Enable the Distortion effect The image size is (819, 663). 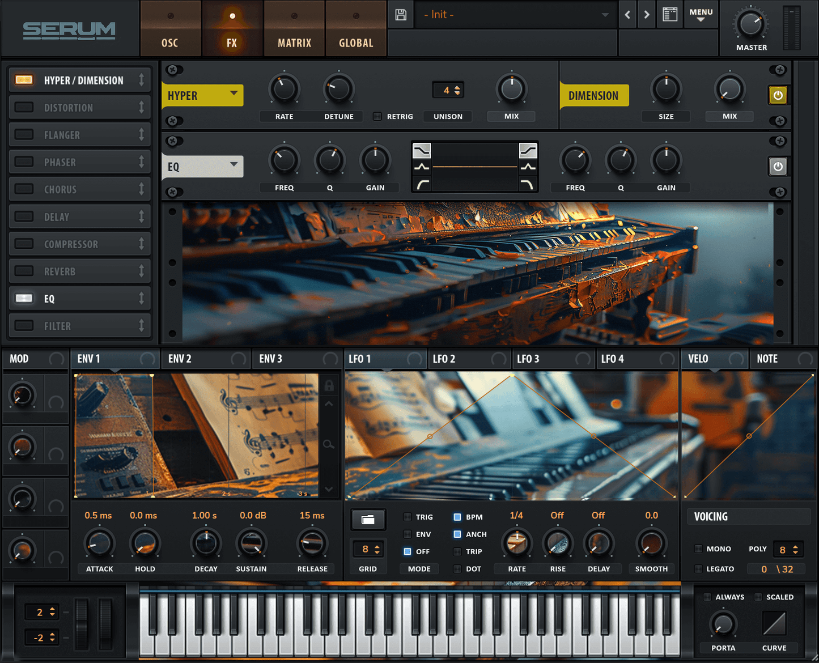(24, 107)
